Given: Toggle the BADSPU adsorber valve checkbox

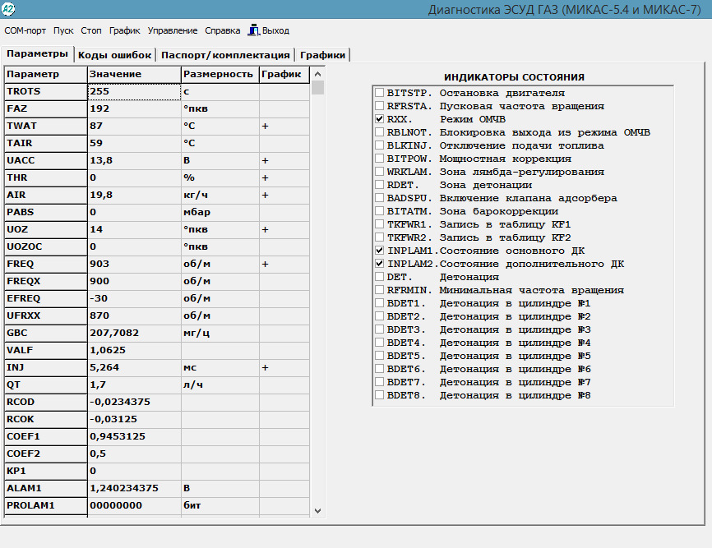Looking at the screenshot, I should click(x=380, y=198).
